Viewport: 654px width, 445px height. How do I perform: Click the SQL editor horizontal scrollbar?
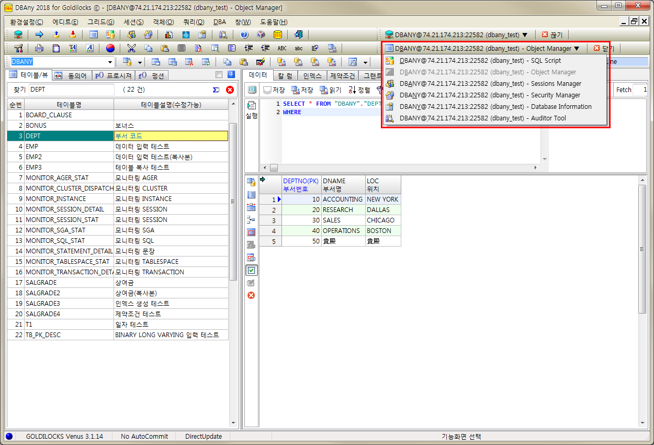pyautogui.click(x=400, y=168)
